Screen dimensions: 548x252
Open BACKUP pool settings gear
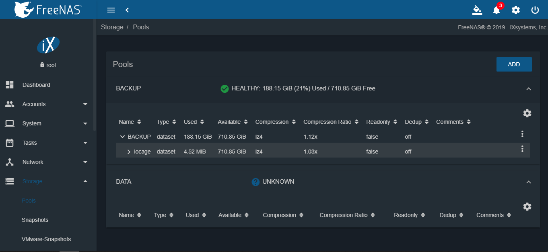527,113
